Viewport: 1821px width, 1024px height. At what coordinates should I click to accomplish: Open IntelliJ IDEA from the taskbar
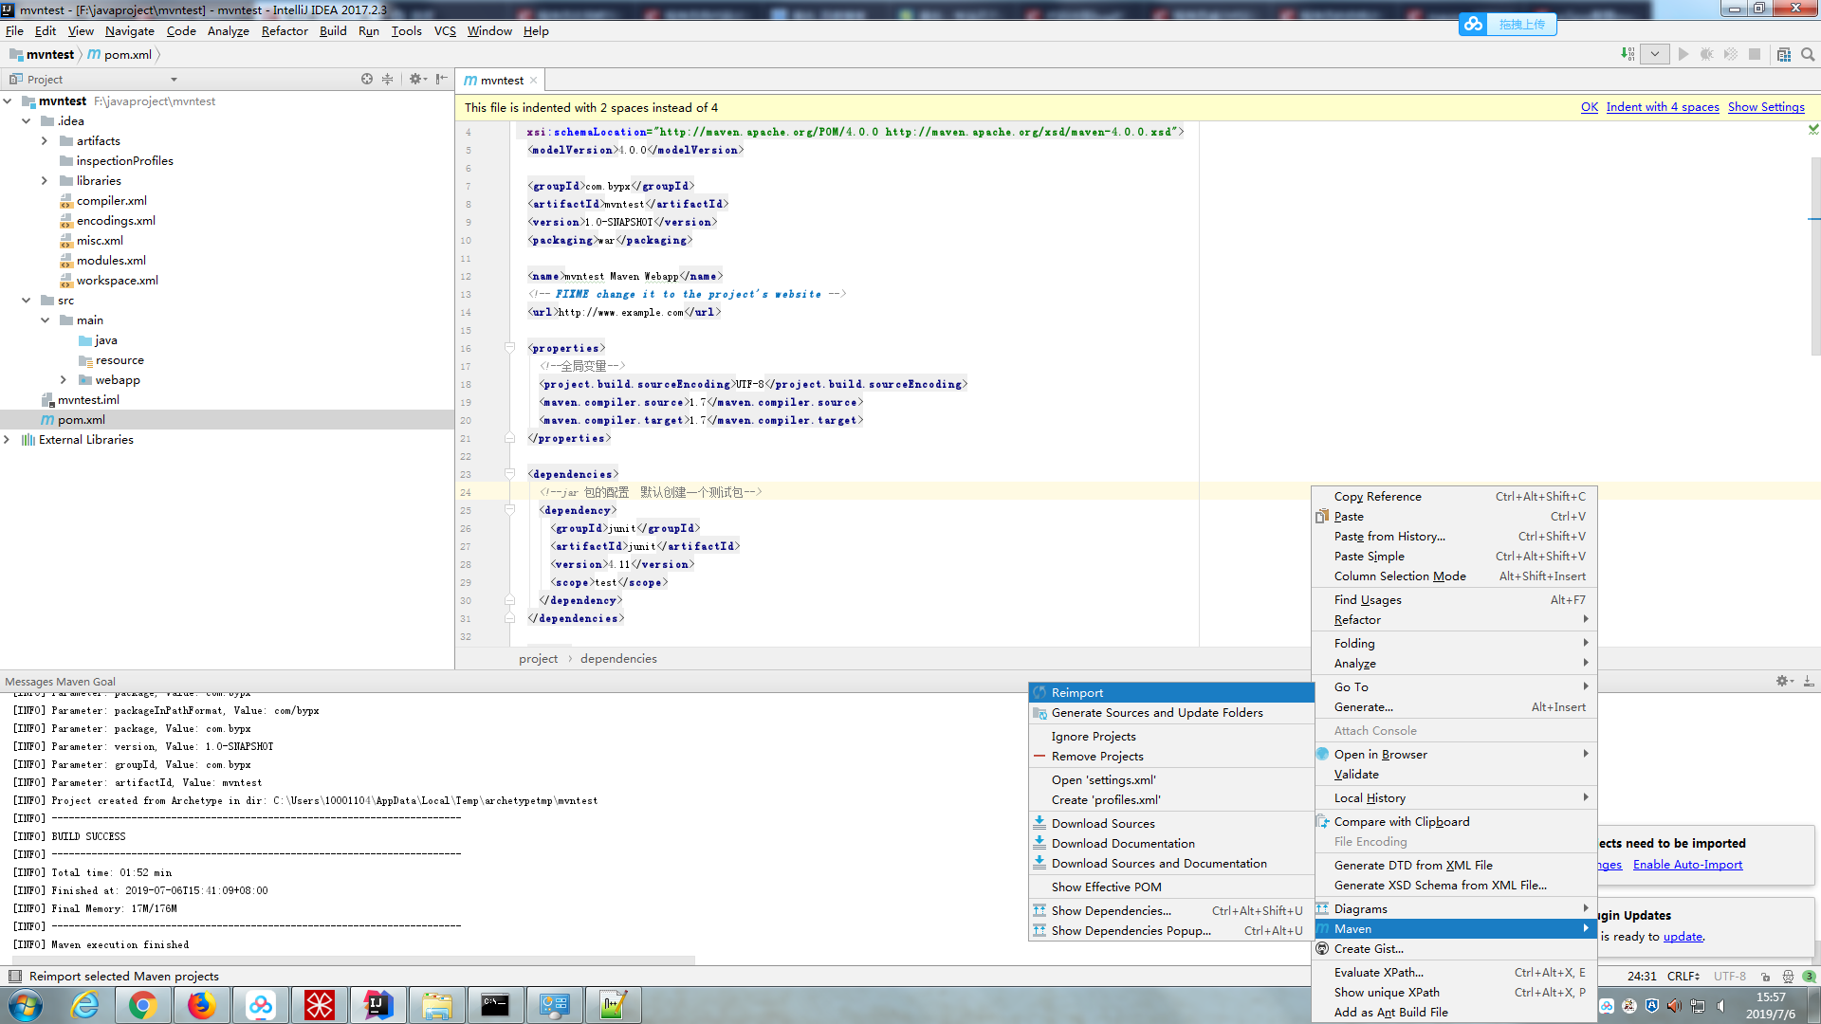tap(377, 1005)
